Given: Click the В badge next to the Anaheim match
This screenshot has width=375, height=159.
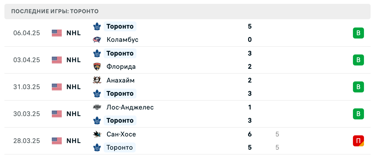Looking at the screenshot, I should coord(358,87).
